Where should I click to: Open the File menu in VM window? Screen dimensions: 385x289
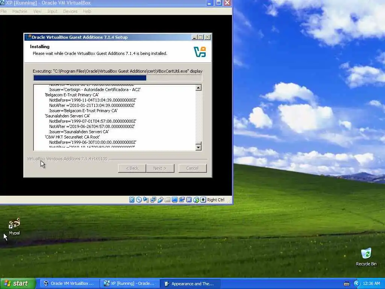point(3,11)
